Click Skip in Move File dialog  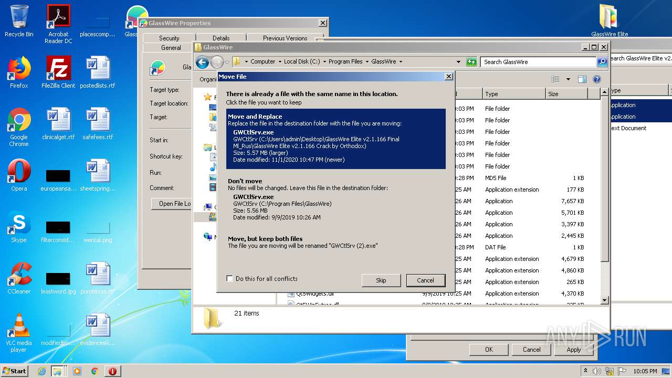click(381, 280)
